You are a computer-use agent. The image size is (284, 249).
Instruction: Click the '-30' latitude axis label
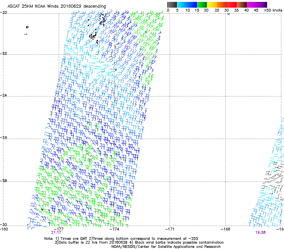[3, 224]
